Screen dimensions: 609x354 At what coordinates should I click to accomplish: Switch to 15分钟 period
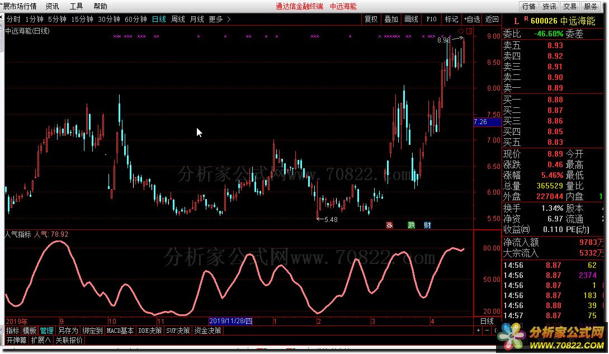click(82, 19)
